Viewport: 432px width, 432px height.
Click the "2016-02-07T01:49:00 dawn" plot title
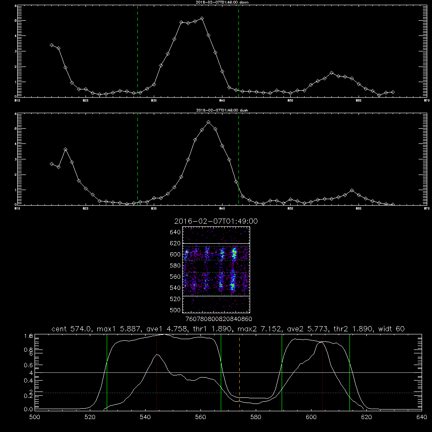coord(222,2)
